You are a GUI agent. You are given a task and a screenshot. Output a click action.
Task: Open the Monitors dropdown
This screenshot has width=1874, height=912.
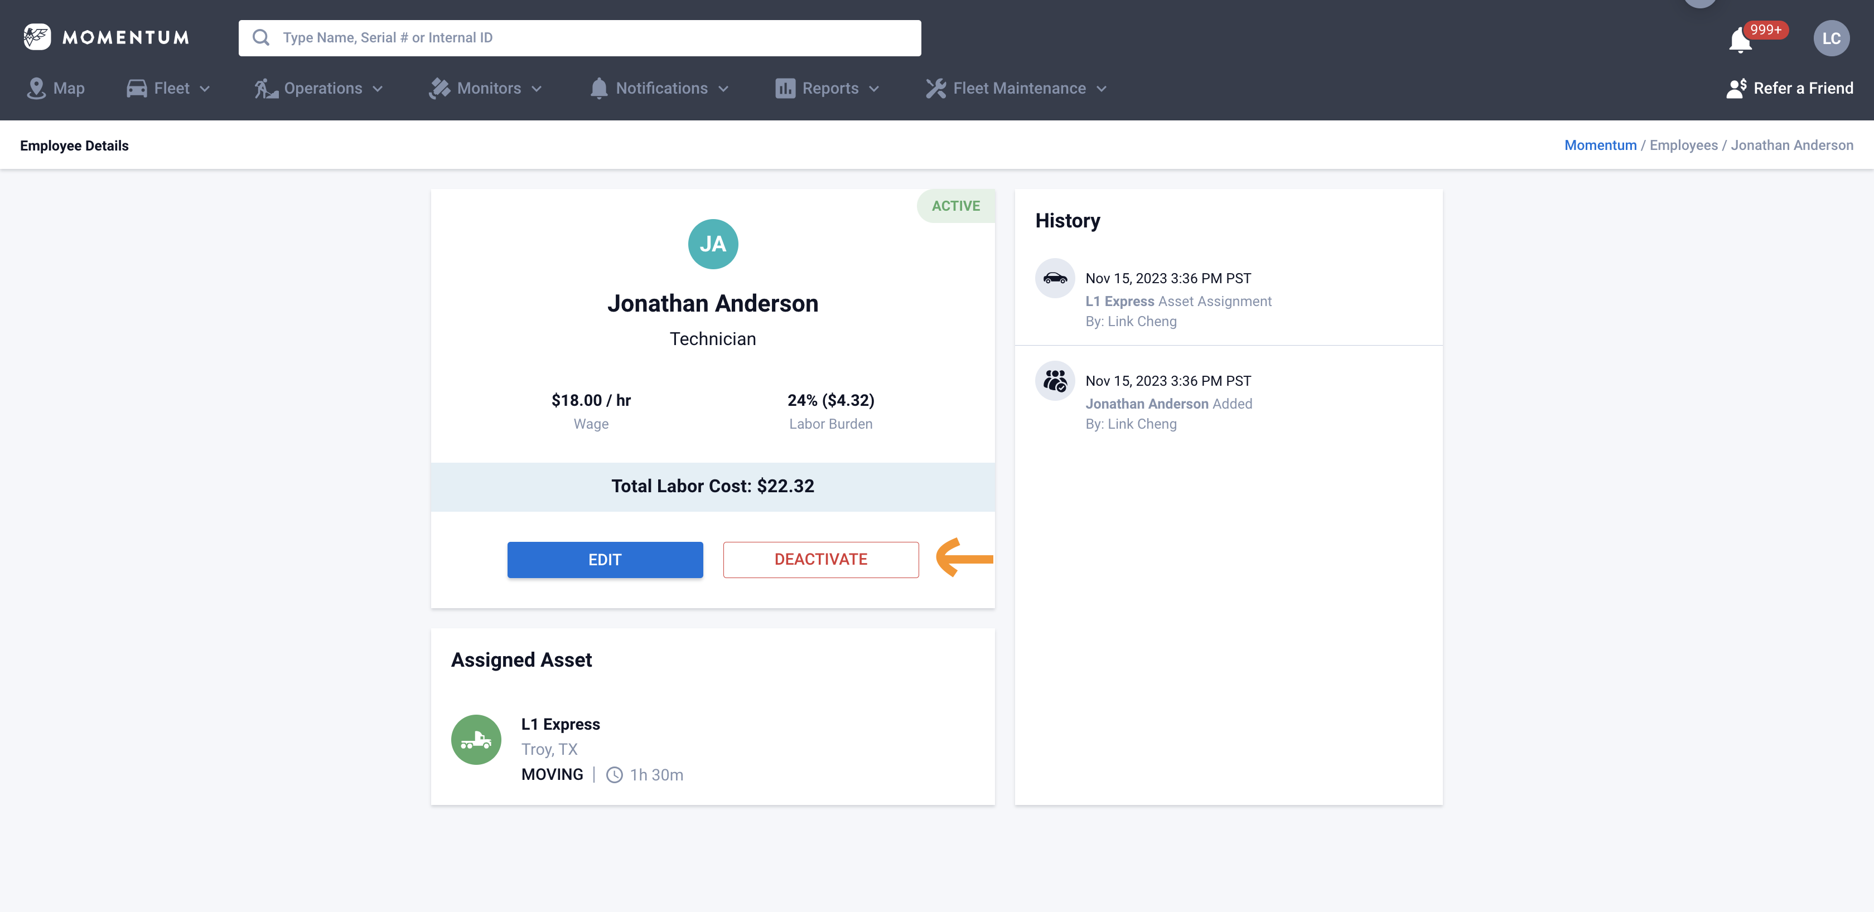(486, 88)
